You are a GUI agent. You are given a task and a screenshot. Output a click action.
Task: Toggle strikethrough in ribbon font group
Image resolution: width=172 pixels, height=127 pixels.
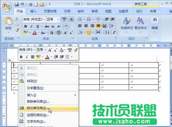coord(47,27)
